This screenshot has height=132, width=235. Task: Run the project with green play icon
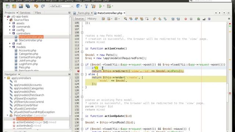pyautogui.click(x=100, y=6)
